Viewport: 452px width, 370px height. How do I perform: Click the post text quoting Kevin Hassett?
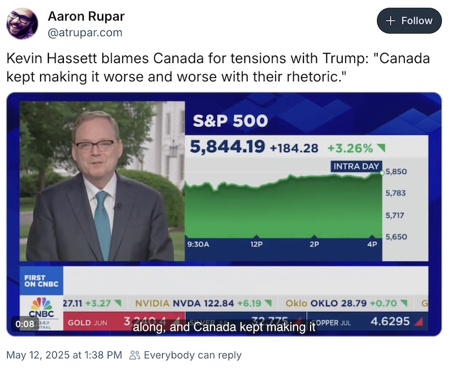(x=218, y=67)
